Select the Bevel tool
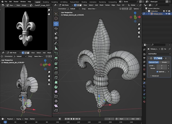 [x=56, y=68]
